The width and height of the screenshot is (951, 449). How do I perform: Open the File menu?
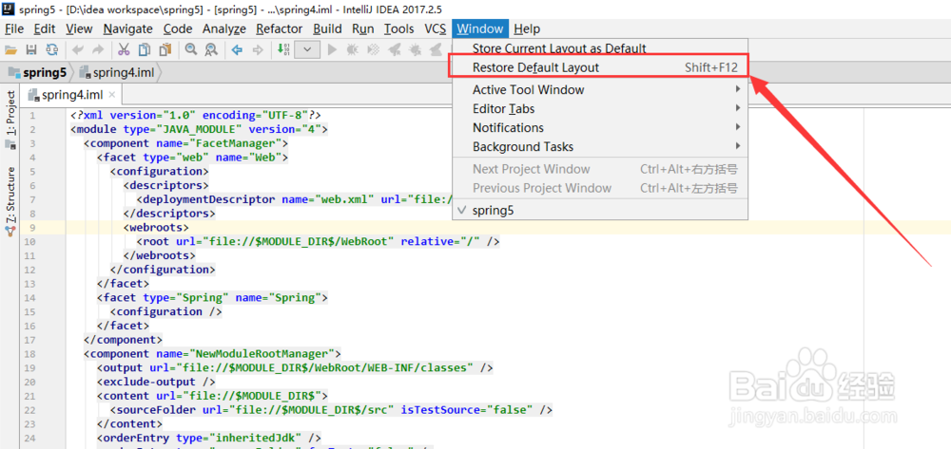click(x=14, y=28)
